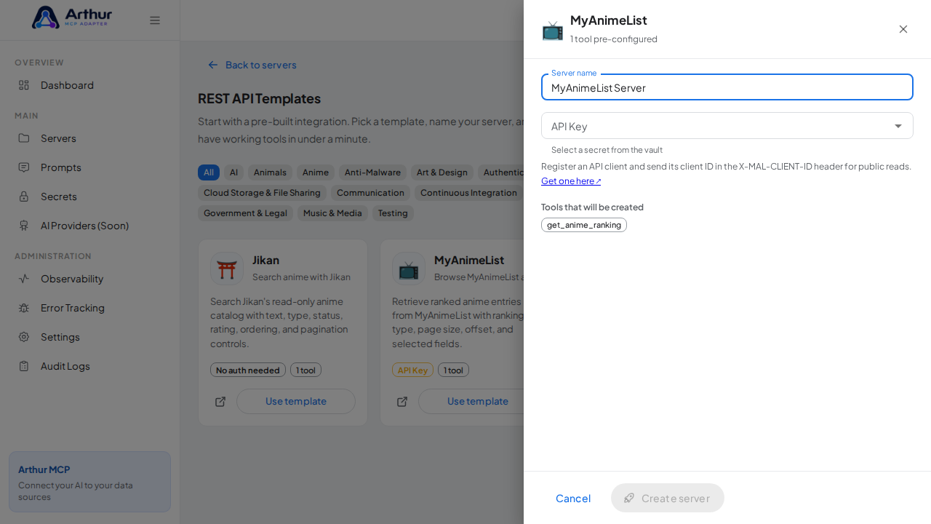
Task: Open Secrets via the lock icon
Action: point(24,196)
